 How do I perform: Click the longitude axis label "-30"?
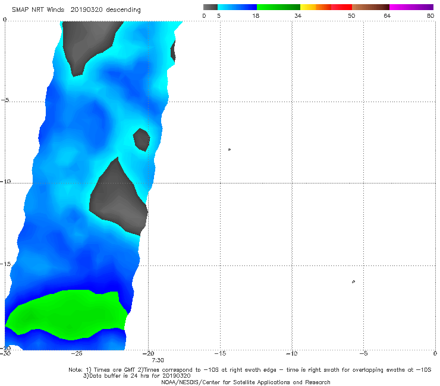5,353
